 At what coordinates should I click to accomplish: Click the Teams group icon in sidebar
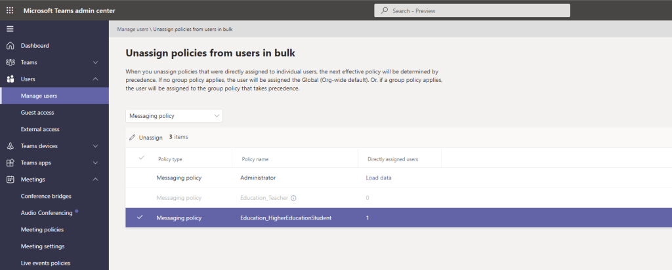click(10, 62)
